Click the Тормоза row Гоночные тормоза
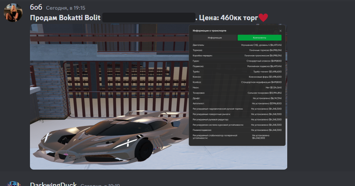Screen dimensions: 355x186 pos(266,50)
